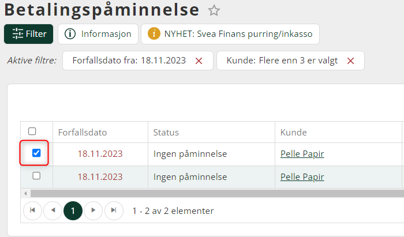Go to first page of results

[33, 210]
